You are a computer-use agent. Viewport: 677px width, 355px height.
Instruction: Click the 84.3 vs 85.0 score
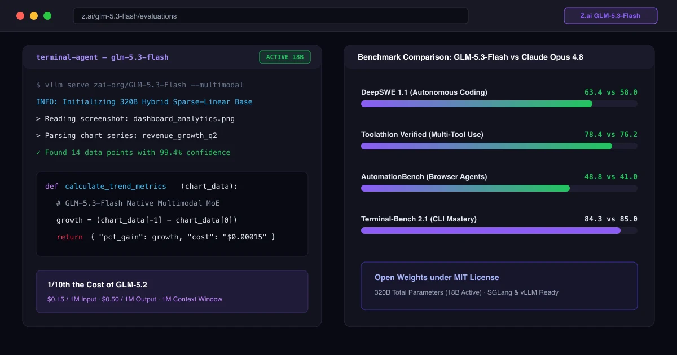(611, 219)
